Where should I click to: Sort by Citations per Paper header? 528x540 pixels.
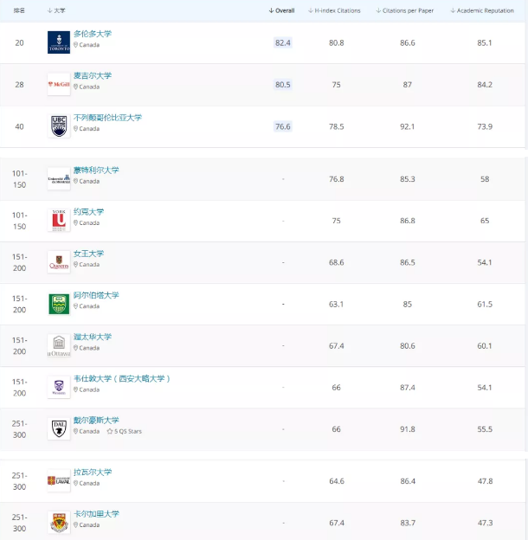405,10
